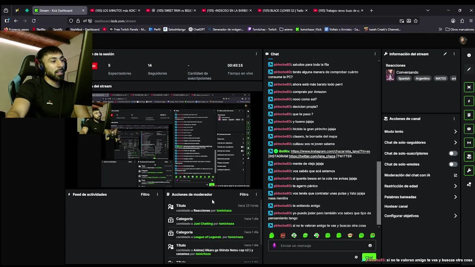475x267 pixels.
Task: Open the Twitter link from BotRix
Action: pos(312,156)
